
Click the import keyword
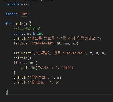pyautogui.click(x=12, y=14)
